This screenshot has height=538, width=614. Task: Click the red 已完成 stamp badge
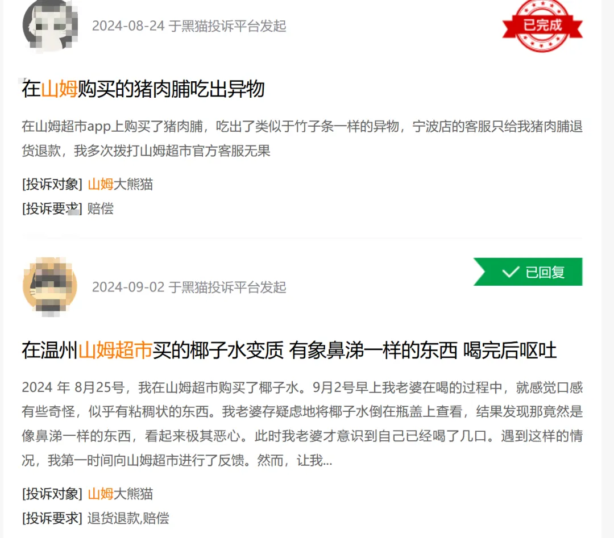542,26
